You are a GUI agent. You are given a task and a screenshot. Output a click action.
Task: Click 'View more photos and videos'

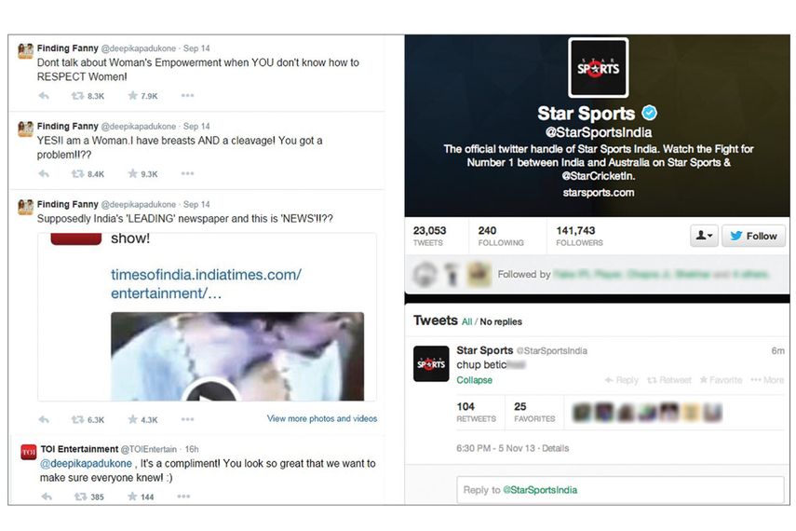[x=322, y=418]
